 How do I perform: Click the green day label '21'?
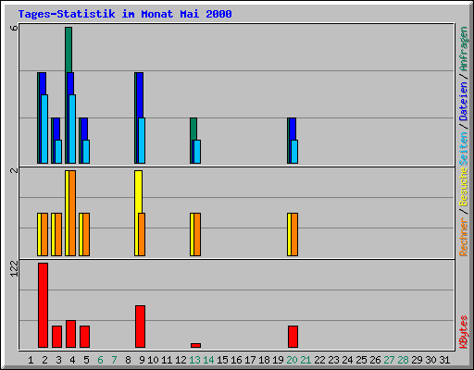pos(306,360)
